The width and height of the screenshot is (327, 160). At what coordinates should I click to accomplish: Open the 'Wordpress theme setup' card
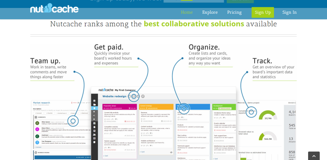click(225, 115)
